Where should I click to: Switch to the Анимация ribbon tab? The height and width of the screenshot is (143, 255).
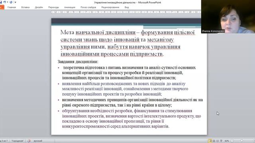[70, 7]
